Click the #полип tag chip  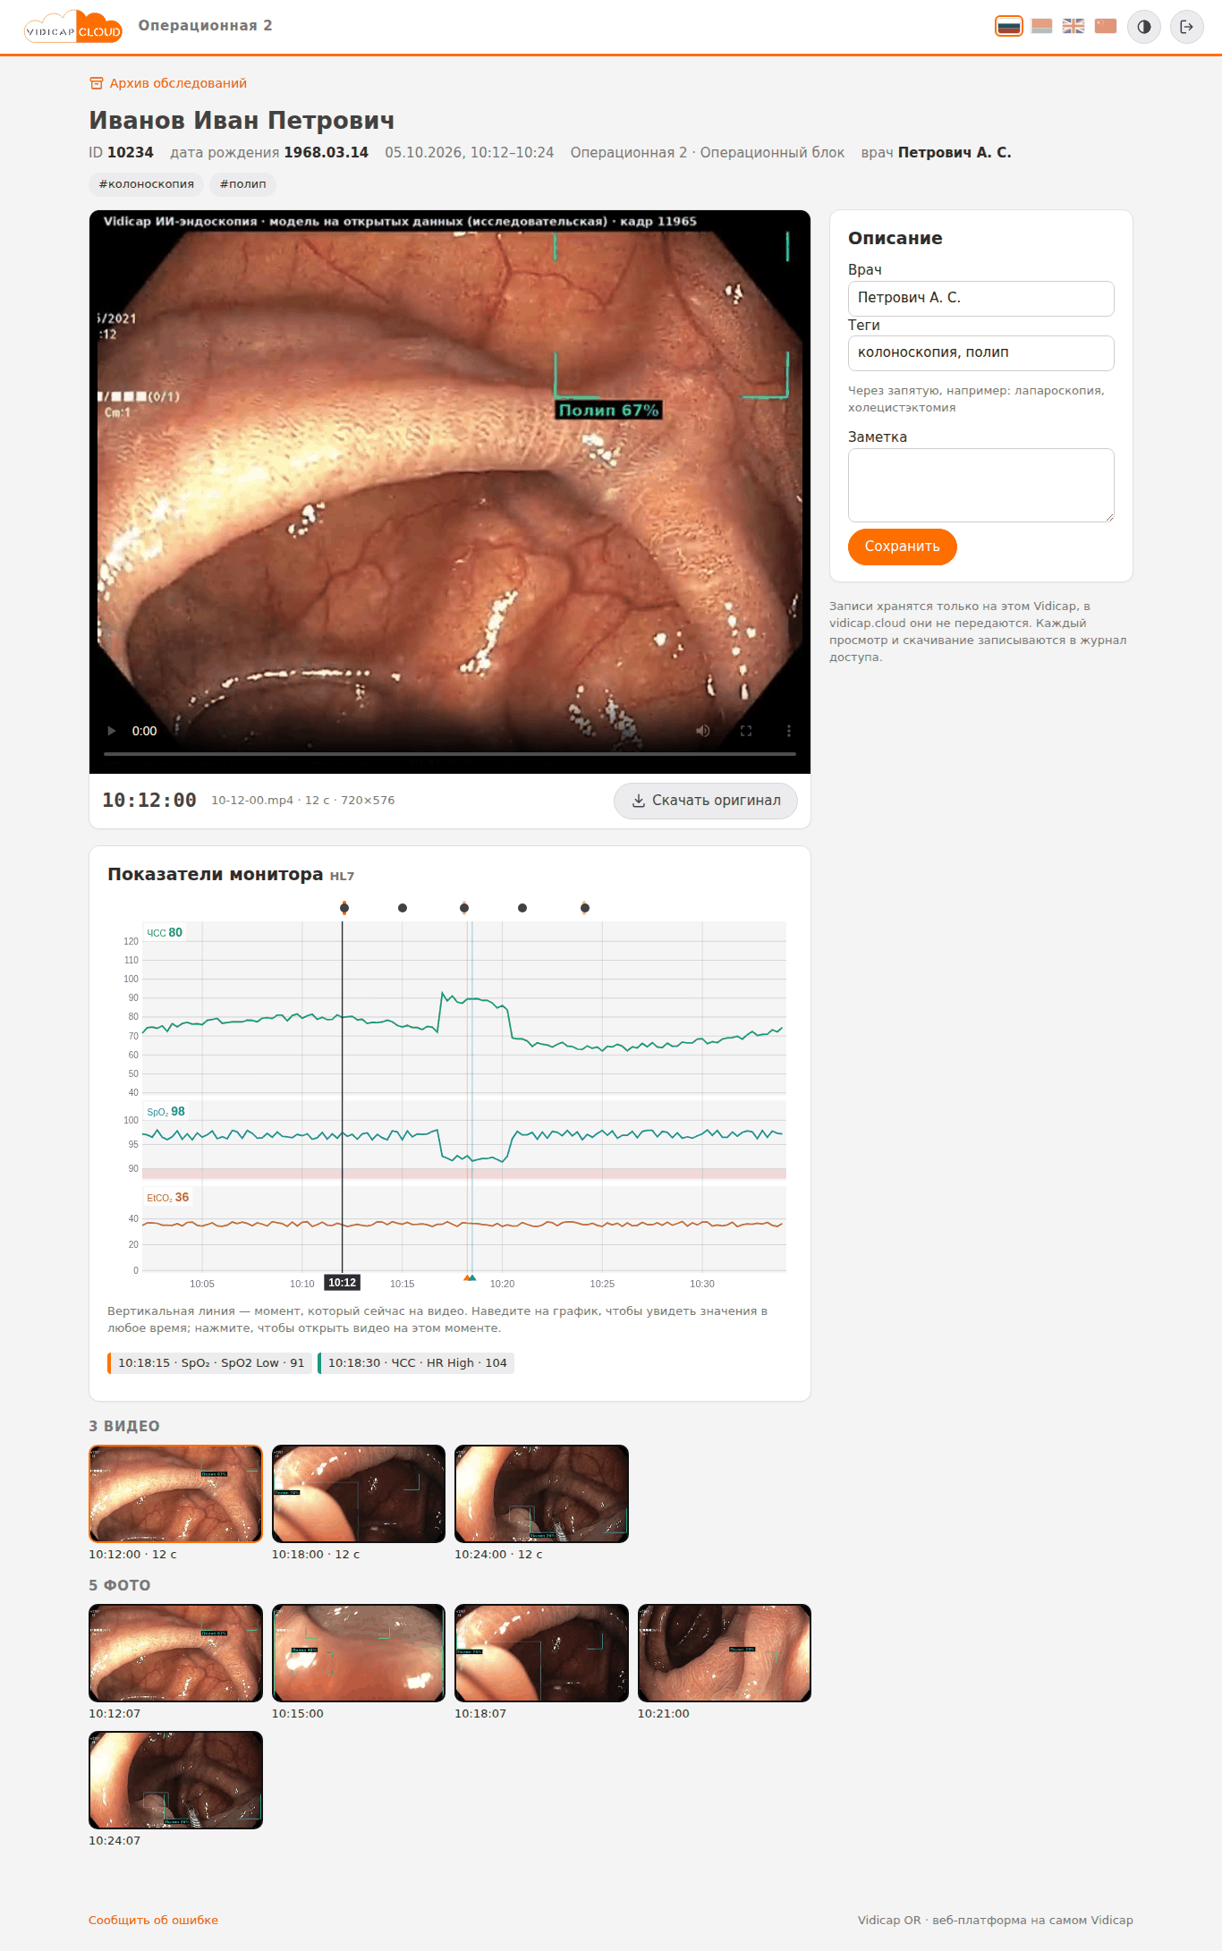(x=242, y=184)
